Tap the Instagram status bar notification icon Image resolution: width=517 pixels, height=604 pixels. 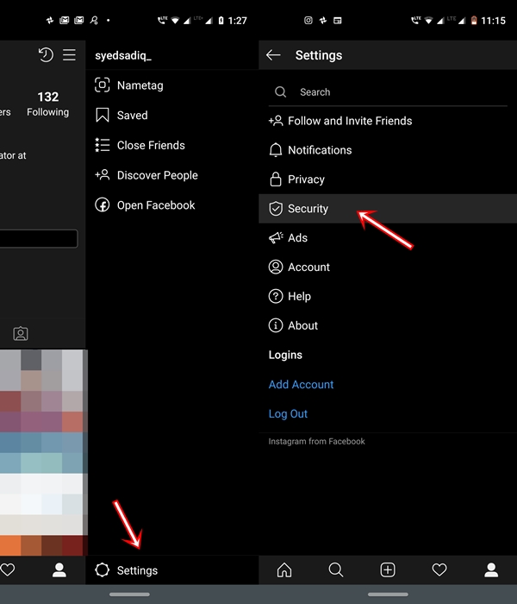(308, 21)
